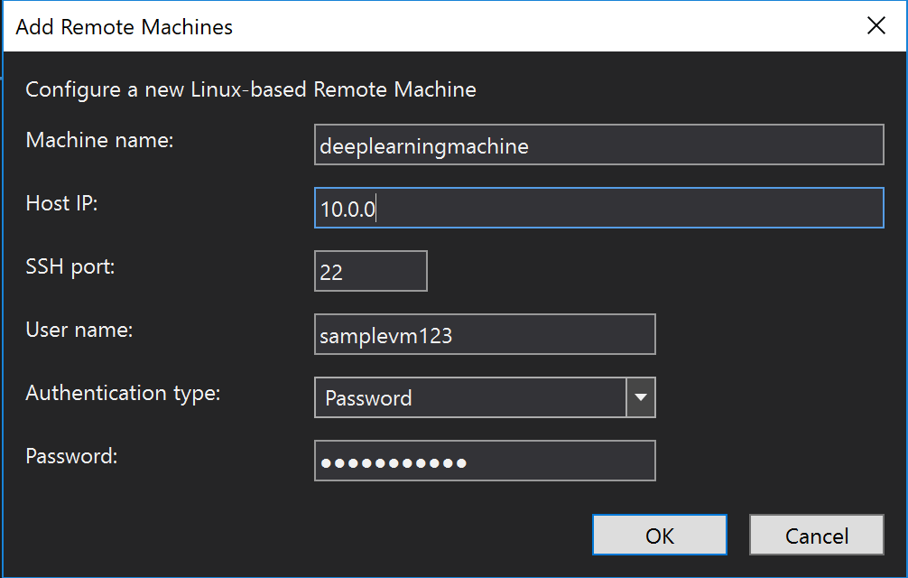Select the User name field with samplevm123
This screenshot has height=578, width=908.
click(x=484, y=333)
